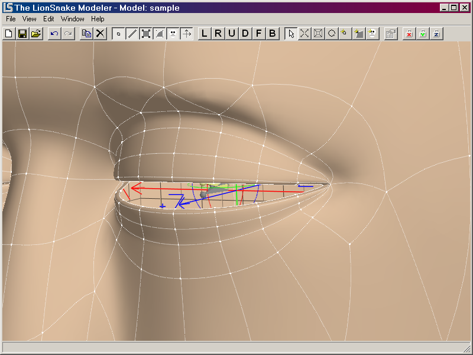Enable the arrow pointer select tool
This screenshot has width=473, height=355.
tap(291, 34)
